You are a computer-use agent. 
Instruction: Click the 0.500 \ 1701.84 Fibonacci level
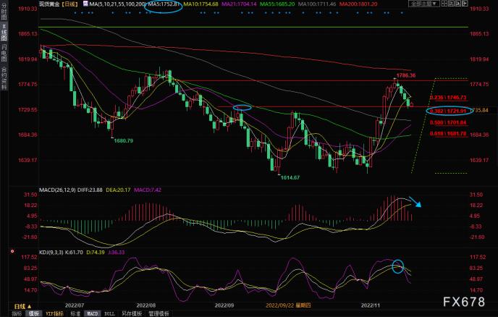448,122
